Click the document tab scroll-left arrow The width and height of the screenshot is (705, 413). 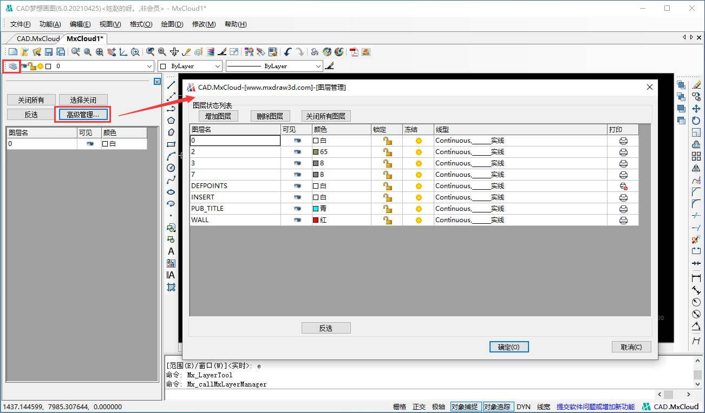click(684, 37)
